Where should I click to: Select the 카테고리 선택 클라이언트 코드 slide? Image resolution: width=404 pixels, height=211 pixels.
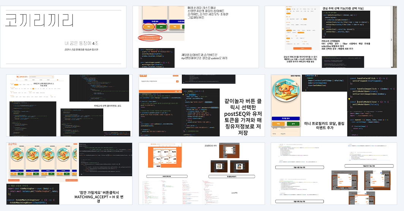(x=69, y=105)
